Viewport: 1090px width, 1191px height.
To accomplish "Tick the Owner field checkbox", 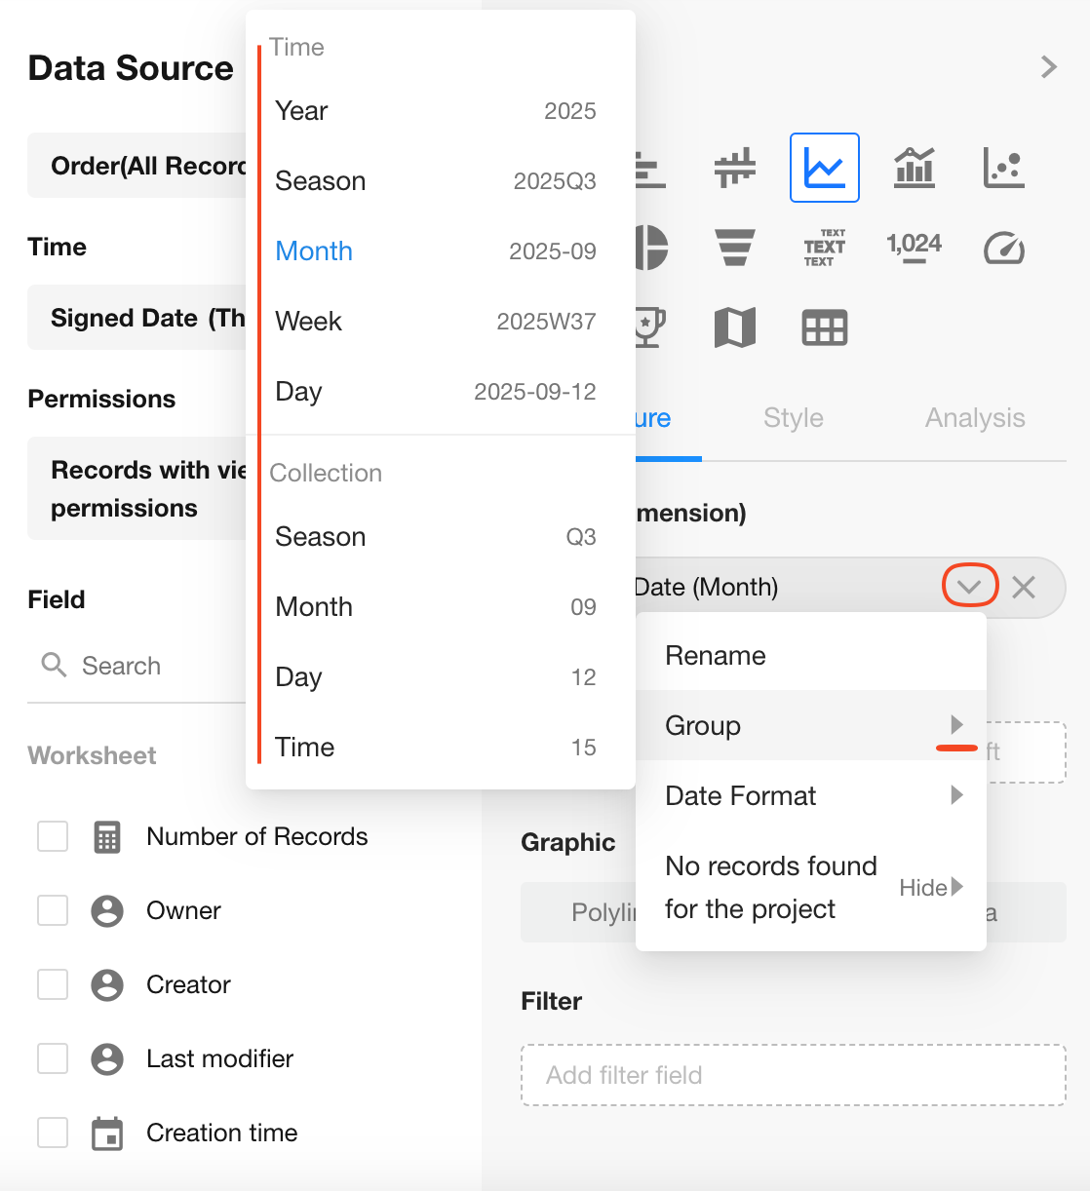I will pyautogui.click(x=53, y=910).
